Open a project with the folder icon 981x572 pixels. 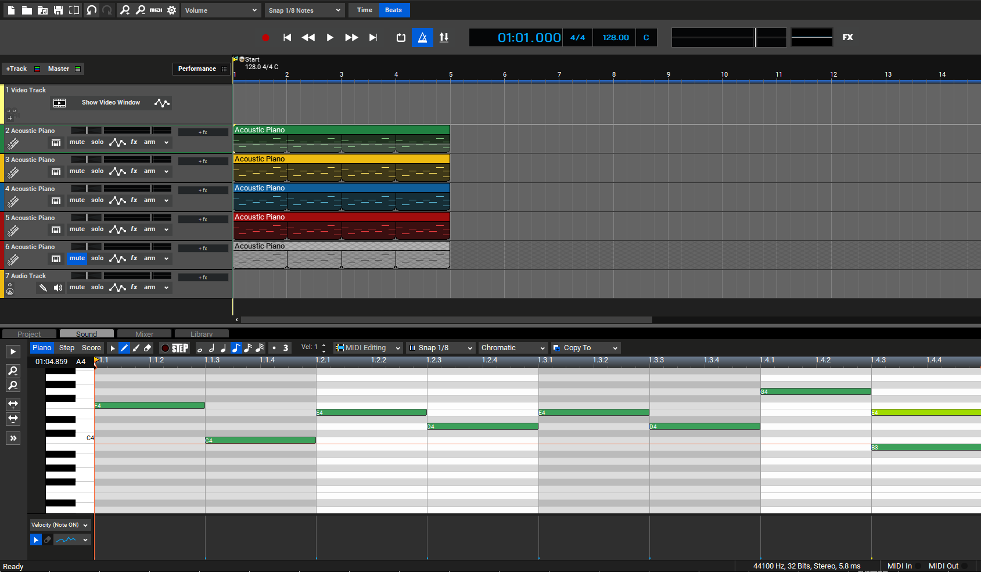pyautogui.click(x=27, y=10)
